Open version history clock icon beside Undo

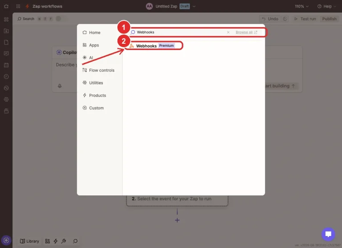pyautogui.click(x=285, y=19)
